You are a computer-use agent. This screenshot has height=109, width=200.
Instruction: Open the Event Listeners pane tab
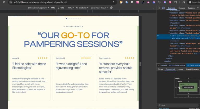point(192,69)
